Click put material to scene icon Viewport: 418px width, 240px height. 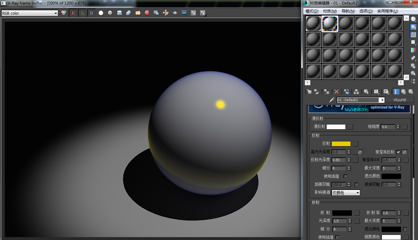point(317,92)
